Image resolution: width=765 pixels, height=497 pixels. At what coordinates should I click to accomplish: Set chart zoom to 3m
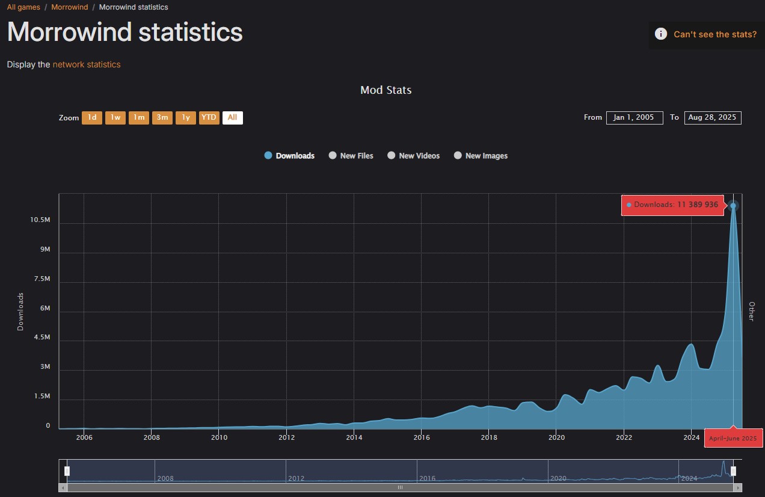point(162,118)
